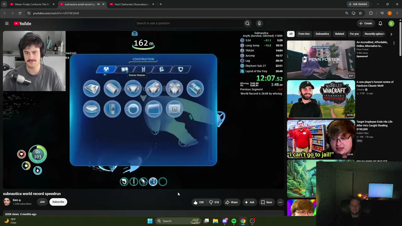
Task: Open the Target Employee video thumbnail
Action: click(x=321, y=139)
